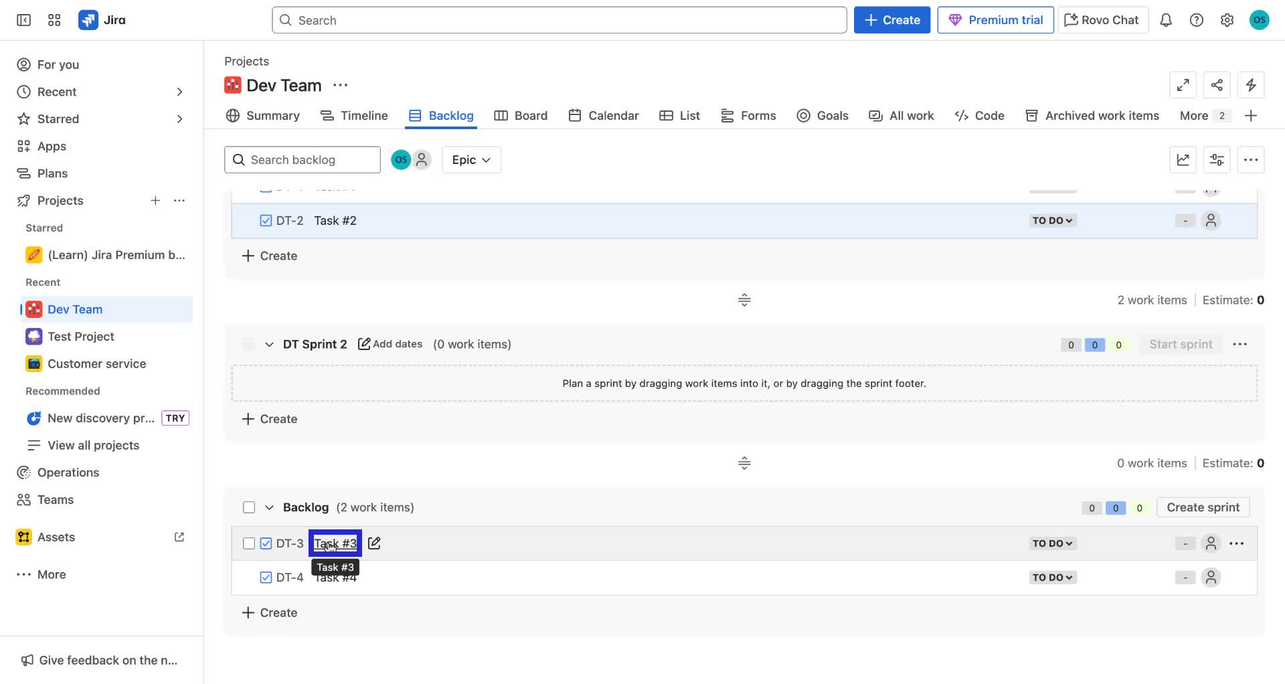Click the Create sprint button
This screenshot has width=1285, height=684.
coord(1203,507)
